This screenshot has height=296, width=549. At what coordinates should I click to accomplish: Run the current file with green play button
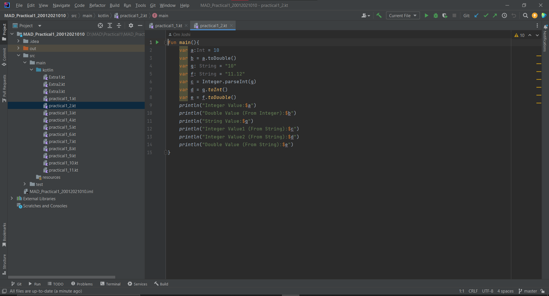point(426,15)
